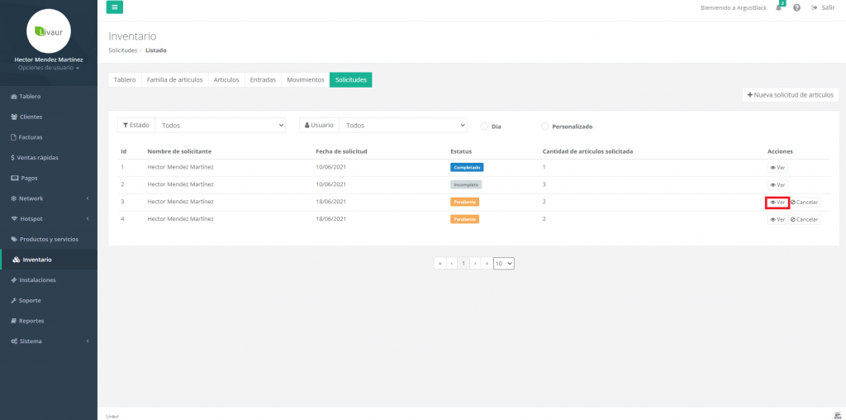Screen dimensions: 846x420
Task: Select the Dia radio button
Action: click(x=485, y=126)
